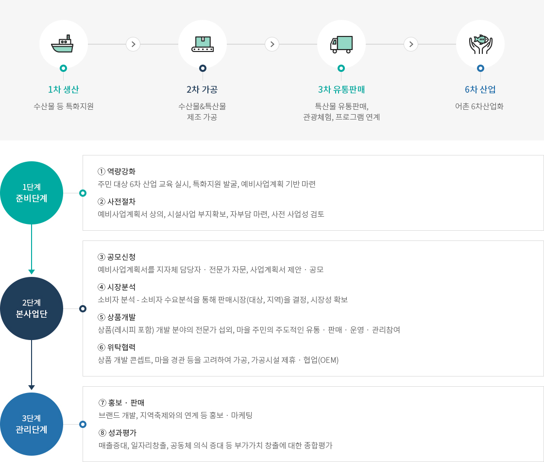
Task: Click the chevron arrow between truck and fish icon
Action: 411,44
